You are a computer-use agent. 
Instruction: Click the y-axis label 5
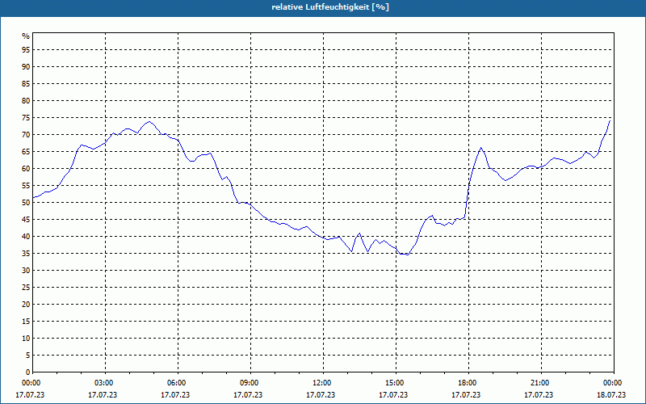[x=27, y=355]
